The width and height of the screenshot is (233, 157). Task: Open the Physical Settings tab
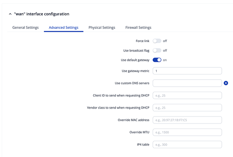click(x=102, y=27)
